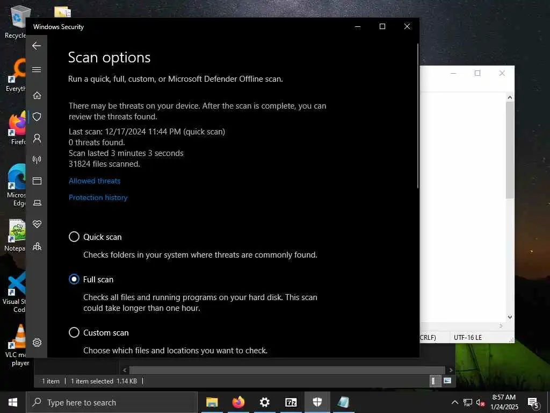Open Notepad from the taskbar
Screen dimensions: 550x413
coord(343,402)
